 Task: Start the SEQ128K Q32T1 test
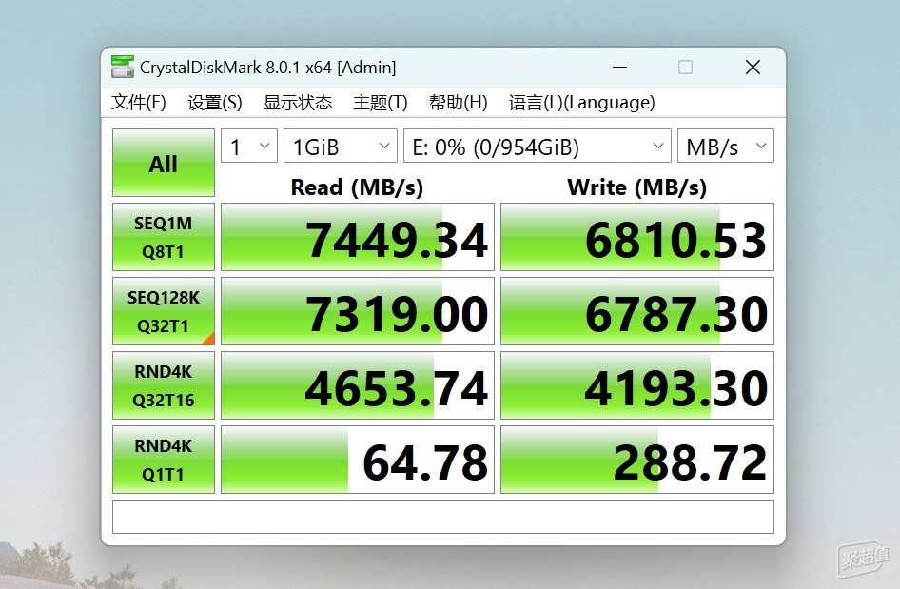pos(164,311)
